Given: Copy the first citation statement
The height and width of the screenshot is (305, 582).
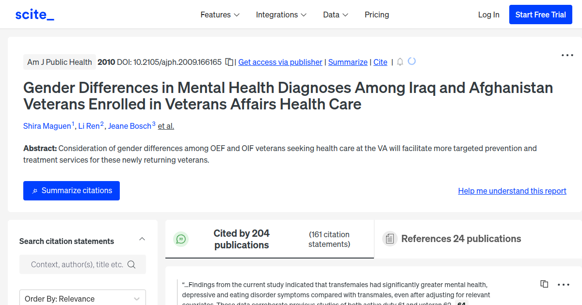Looking at the screenshot, I should (x=544, y=284).
